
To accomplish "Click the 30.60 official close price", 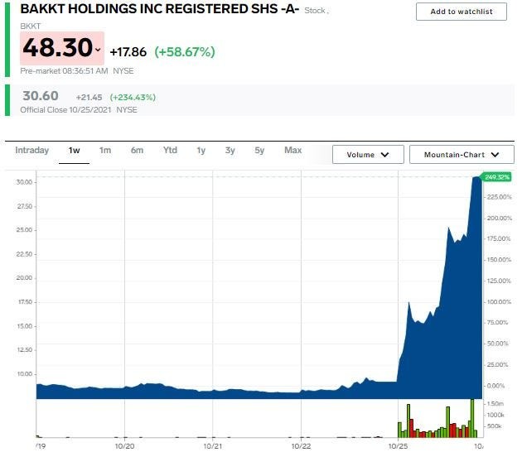I will click(x=40, y=96).
